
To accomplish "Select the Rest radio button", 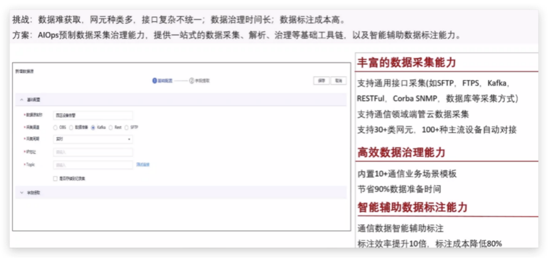I will [111, 127].
